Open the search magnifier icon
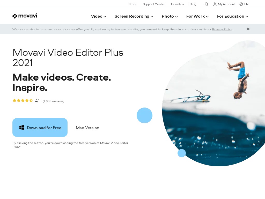This screenshot has width=265, height=199. pos(206,4)
